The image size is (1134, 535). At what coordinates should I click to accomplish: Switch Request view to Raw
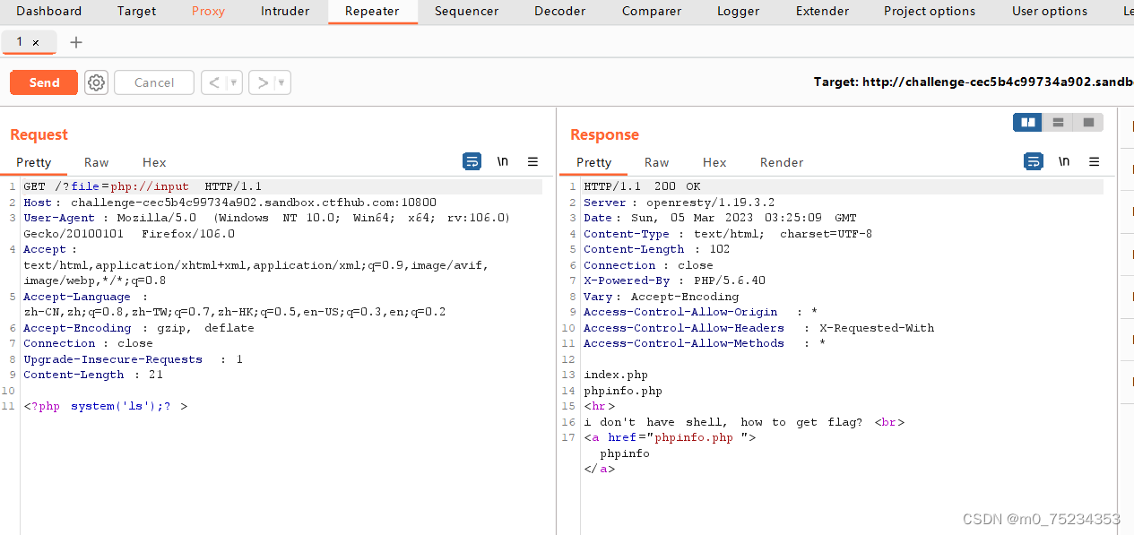pos(96,162)
